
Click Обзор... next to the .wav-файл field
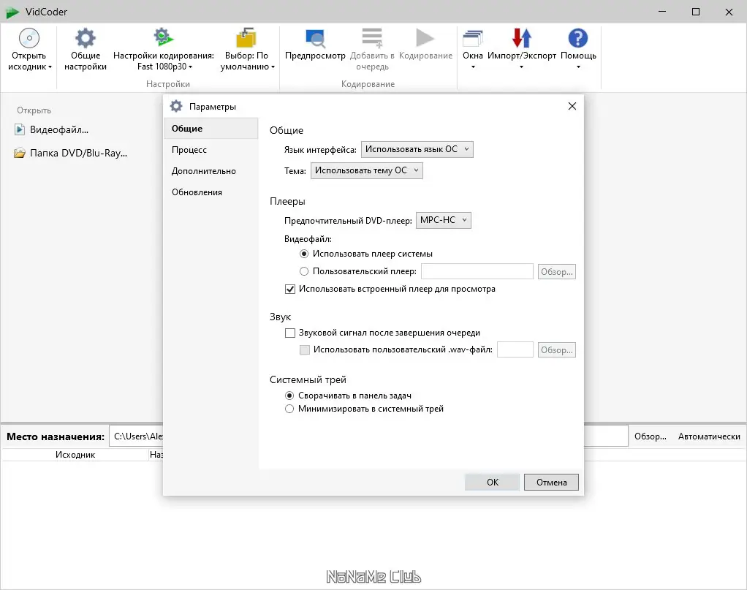click(556, 349)
